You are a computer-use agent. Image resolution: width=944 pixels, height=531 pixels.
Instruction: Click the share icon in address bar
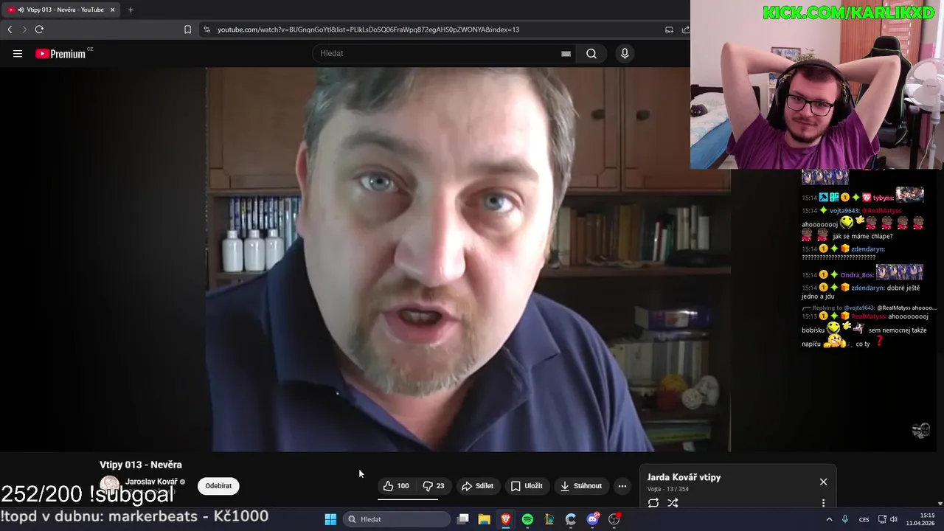pyautogui.click(x=685, y=29)
